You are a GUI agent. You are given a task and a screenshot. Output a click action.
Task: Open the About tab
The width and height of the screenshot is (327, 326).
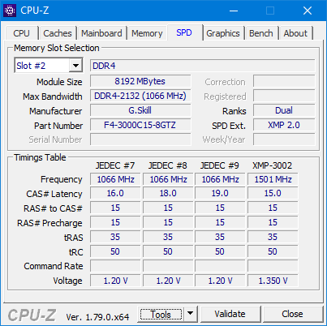tap(295, 33)
